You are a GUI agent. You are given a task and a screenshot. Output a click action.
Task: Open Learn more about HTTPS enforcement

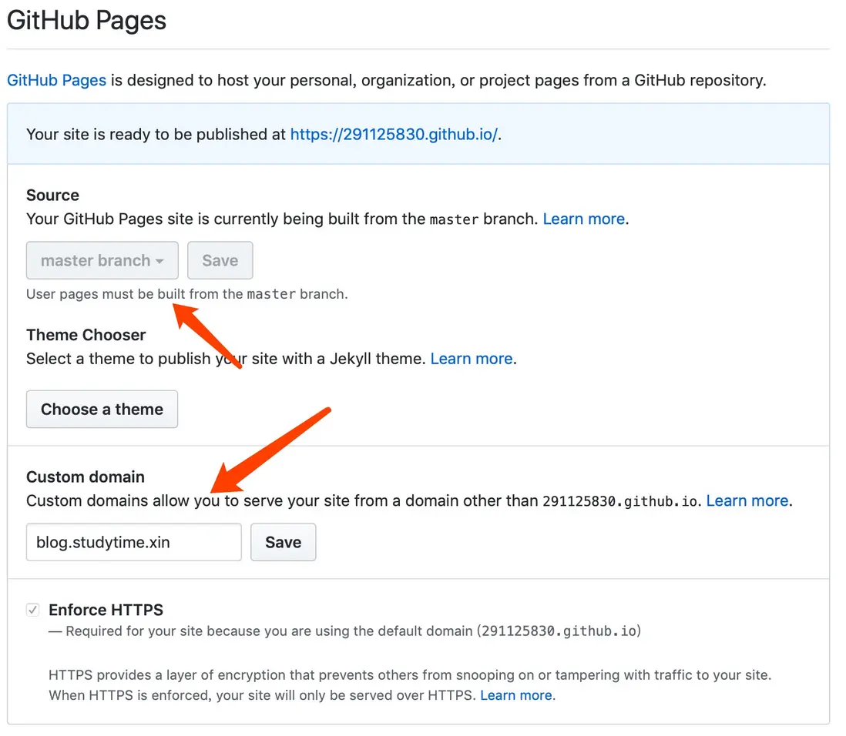(515, 695)
